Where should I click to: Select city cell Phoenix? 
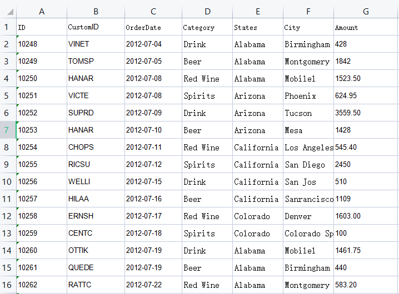click(308, 96)
